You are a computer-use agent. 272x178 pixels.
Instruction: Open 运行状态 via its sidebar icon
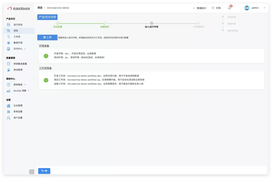point(8,24)
